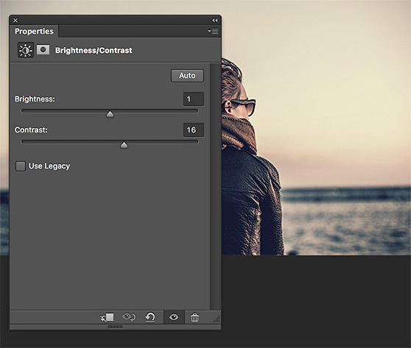
Task: Click the panel bottom gripper bar
Action: point(116,327)
